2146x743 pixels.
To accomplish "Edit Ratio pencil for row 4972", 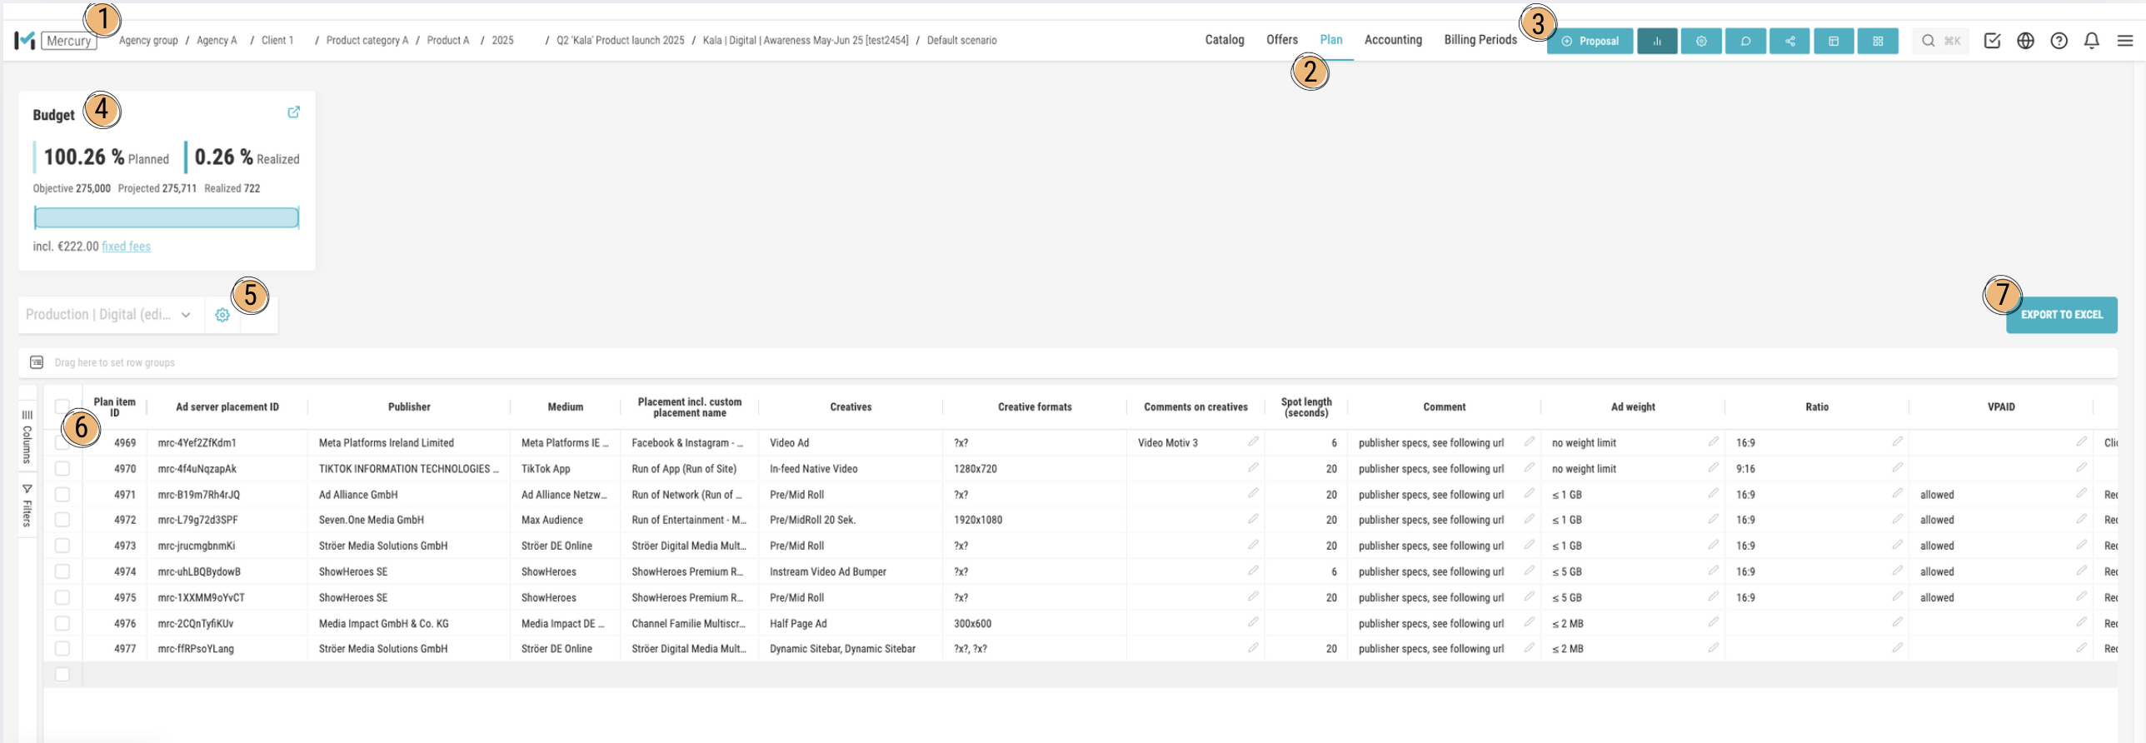I will point(1896,519).
